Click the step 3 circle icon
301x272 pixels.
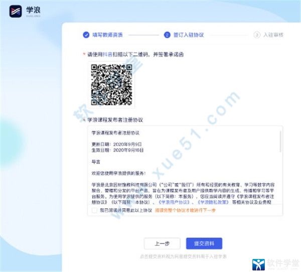[257, 35]
